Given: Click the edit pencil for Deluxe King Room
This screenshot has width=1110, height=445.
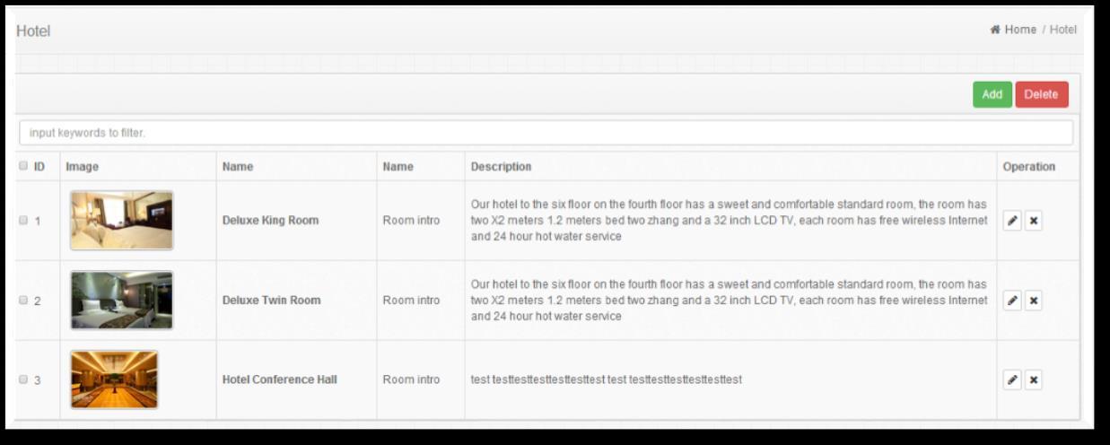Looking at the screenshot, I should click(1012, 222).
